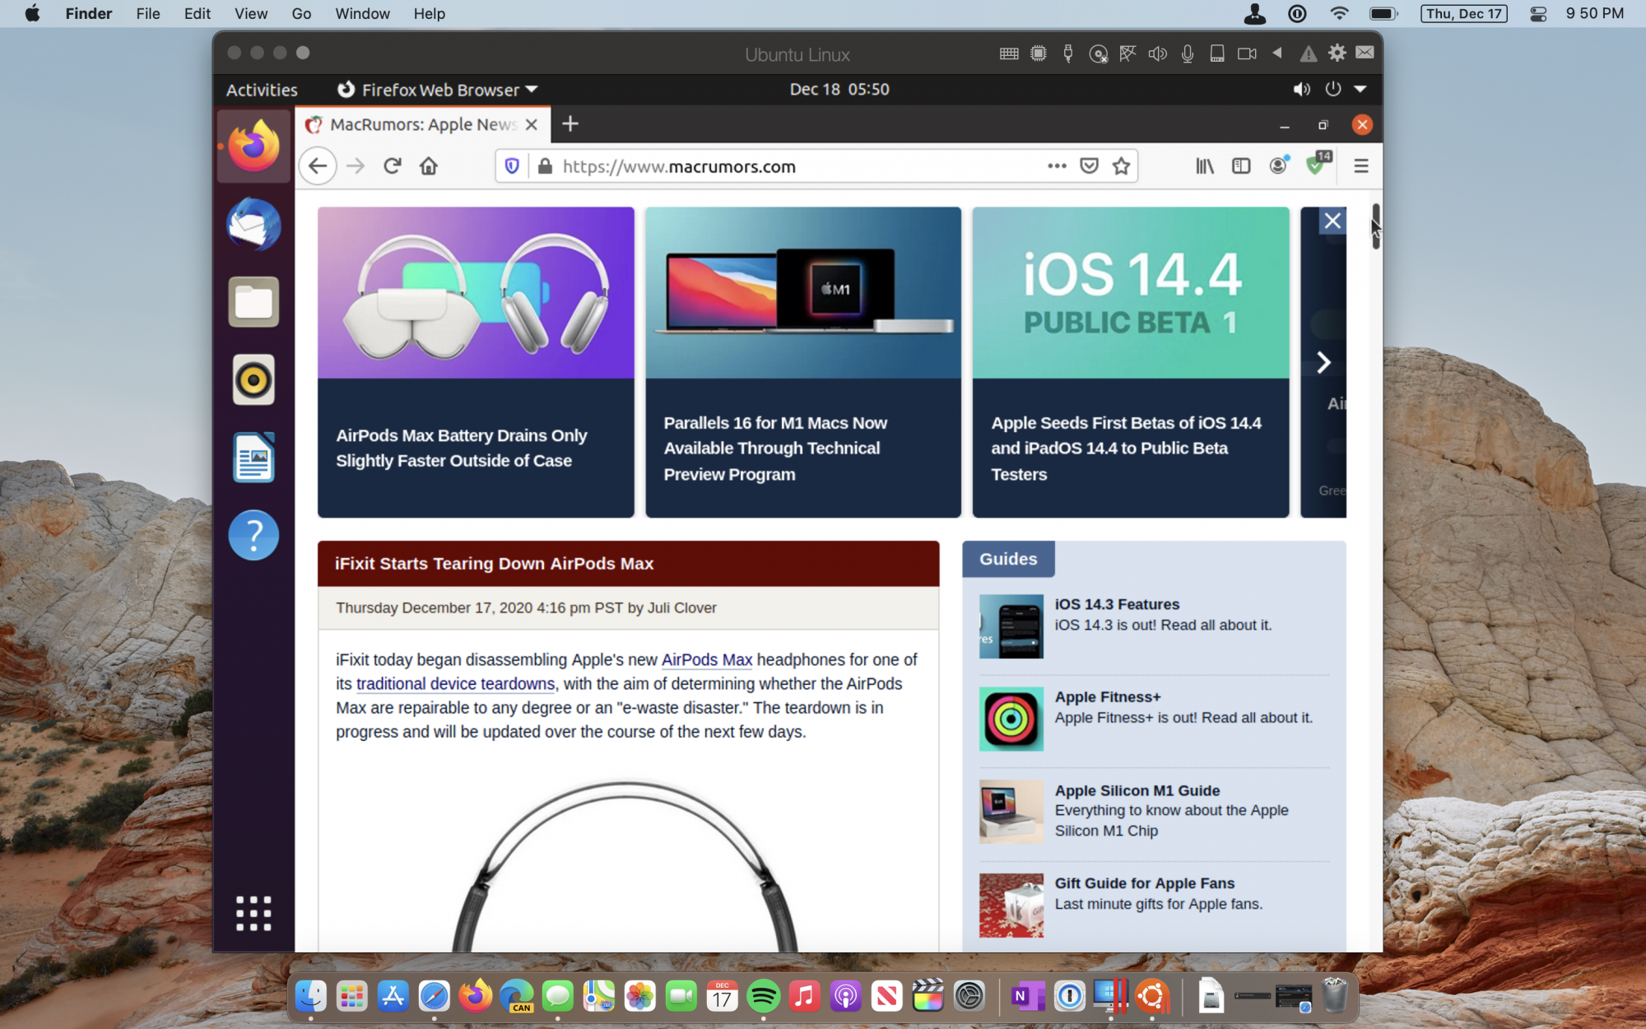Open Wi-Fi status in menu bar
Image resolution: width=1646 pixels, height=1029 pixels.
(x=1339, y=13)
